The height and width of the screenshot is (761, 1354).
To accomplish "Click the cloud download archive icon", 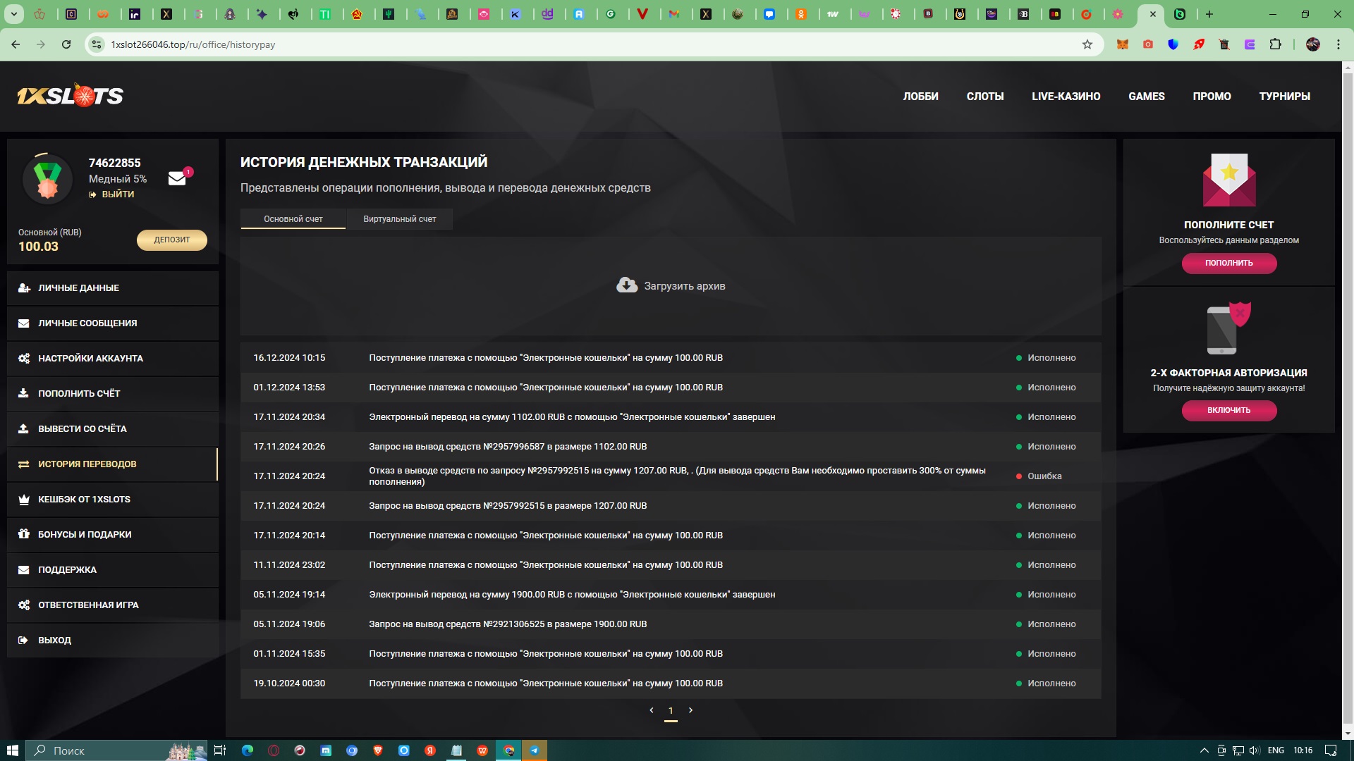I will coord(626,285).
